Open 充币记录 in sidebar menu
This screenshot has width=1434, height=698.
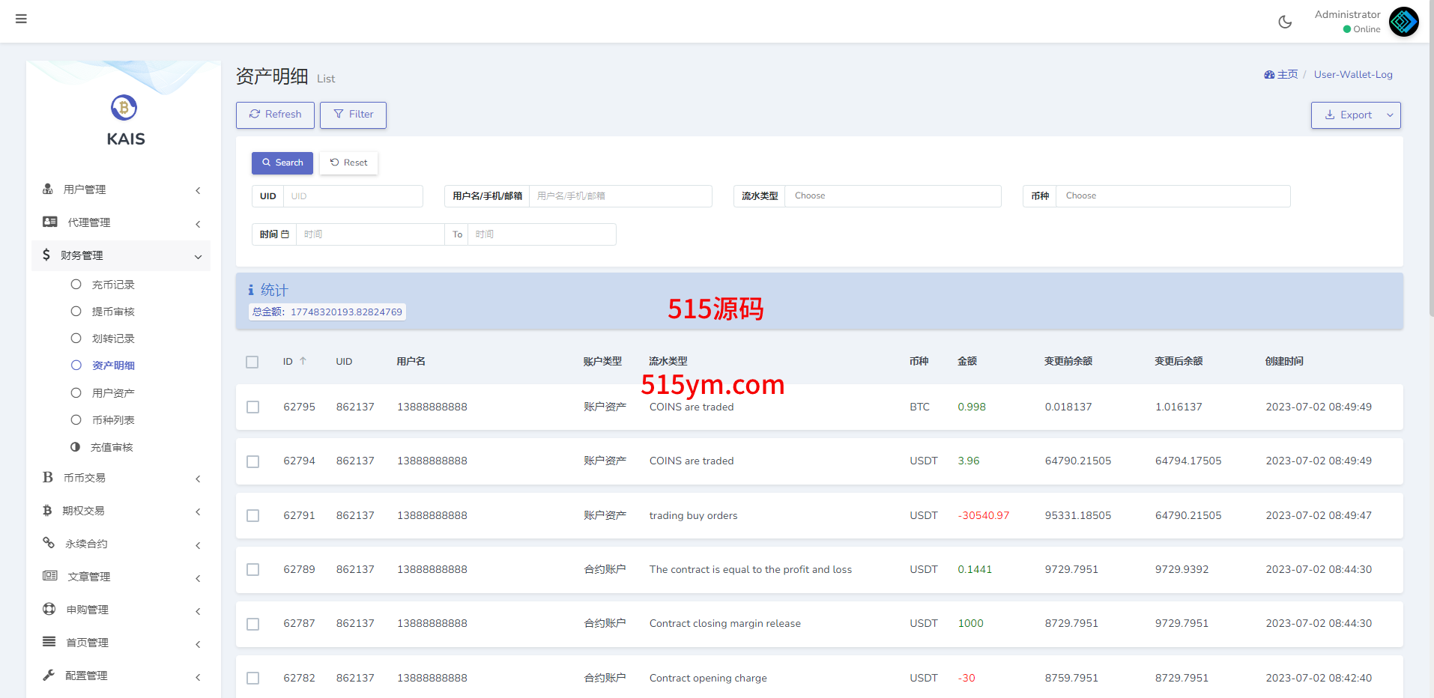pos(113,285)
